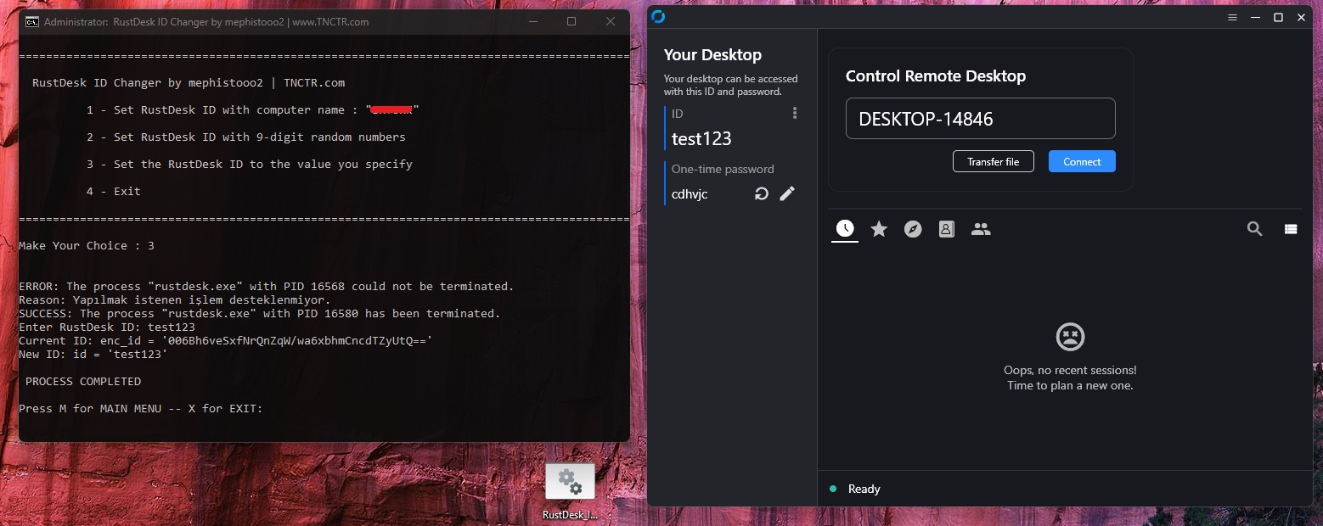Select the Recent Sessions clock tab
The image size is (1323, 526).
click(x=844, y=228)
